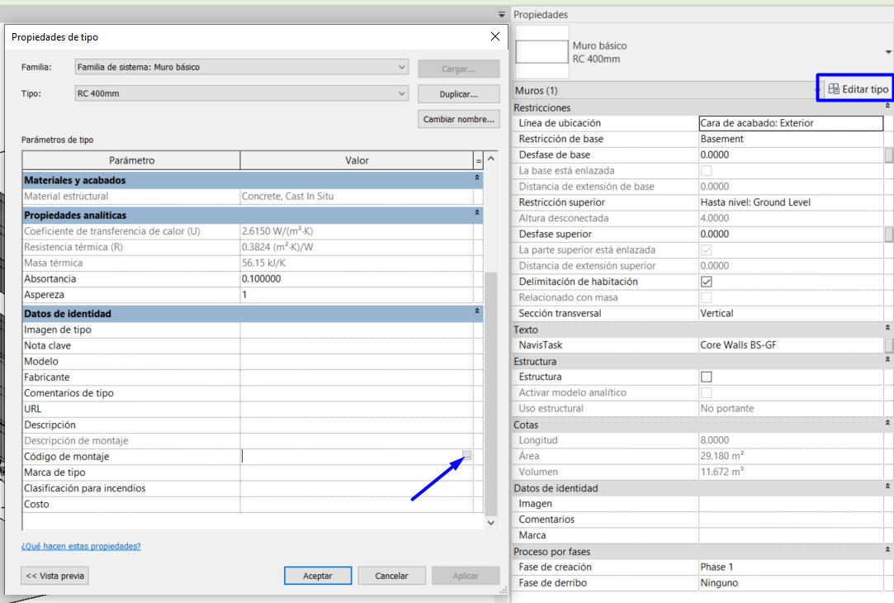Viewport: 894px width, 603px height.
Task: Collapse Datos de identidad in Propiedades panel
Action: coord(887,487)
